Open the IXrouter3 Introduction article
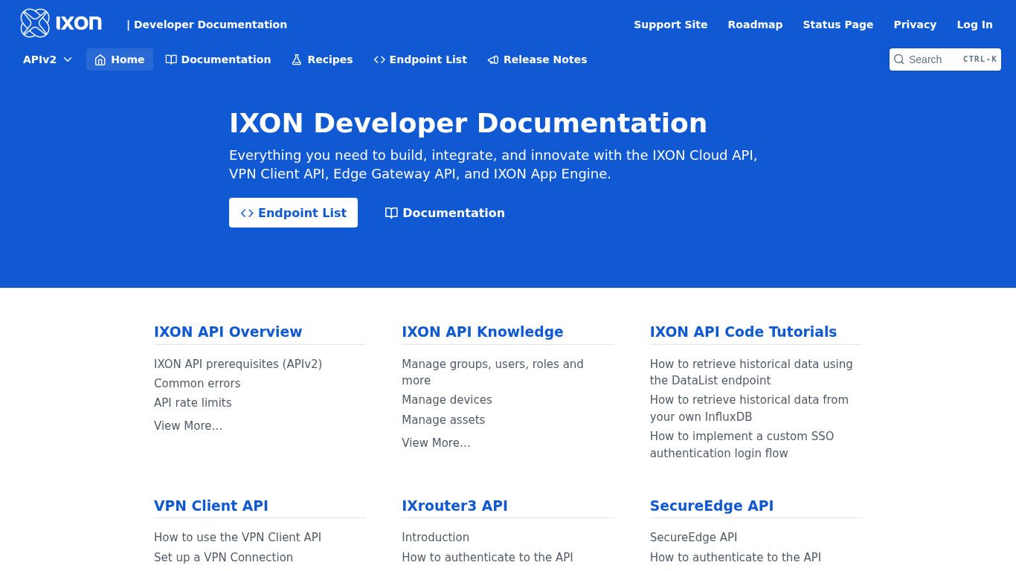The height and width of the screenshot is (571, 1016). 435,538
